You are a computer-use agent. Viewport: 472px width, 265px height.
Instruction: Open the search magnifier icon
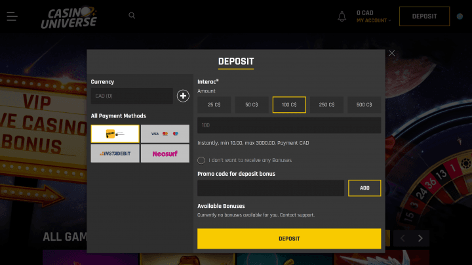coord(132,15)
